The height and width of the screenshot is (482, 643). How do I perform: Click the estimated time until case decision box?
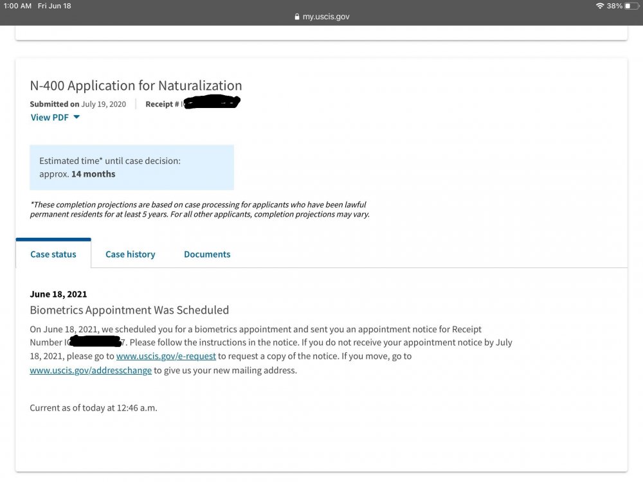(x=132, y=167)
